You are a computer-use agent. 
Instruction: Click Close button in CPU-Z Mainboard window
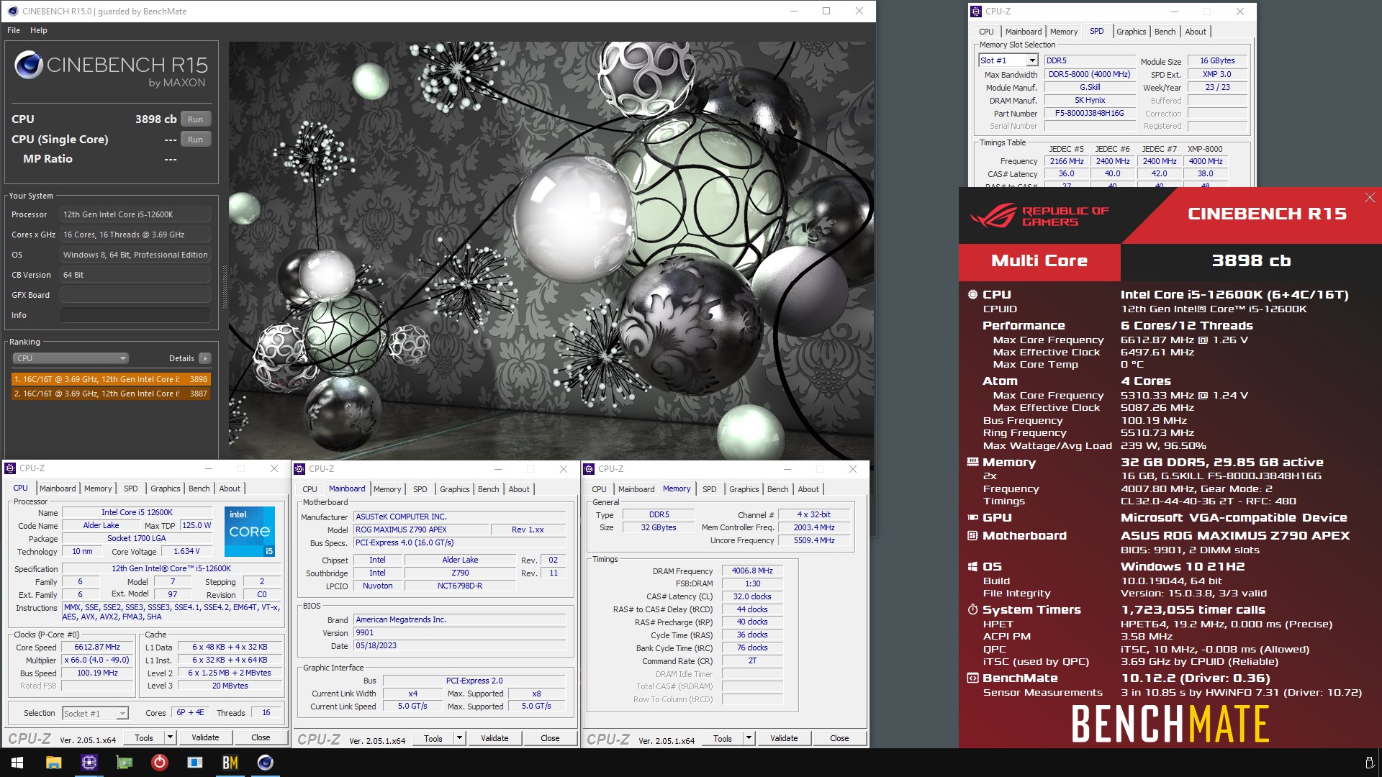tap(550, 738)
